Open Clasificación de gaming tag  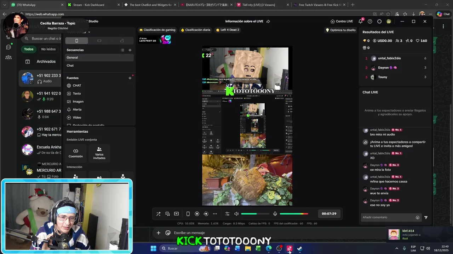[157, 30]
